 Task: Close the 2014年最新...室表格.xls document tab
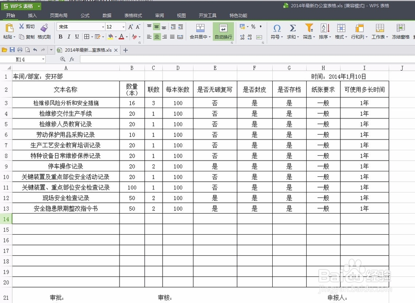[116, 50]
